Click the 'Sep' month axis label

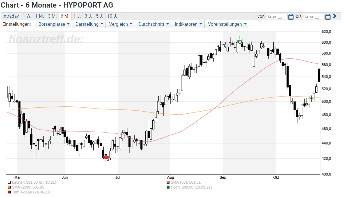point(223,177)
